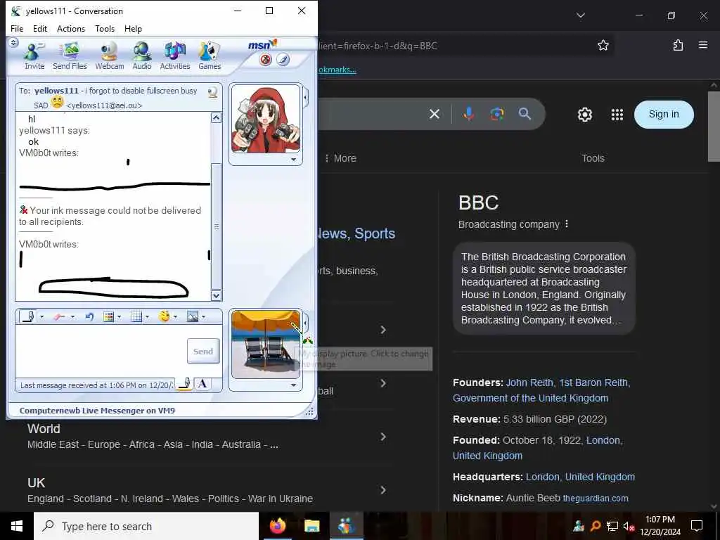This screenshot has height=540, width=720.
Task: Open the Help menu
Action: pos(133,28)
